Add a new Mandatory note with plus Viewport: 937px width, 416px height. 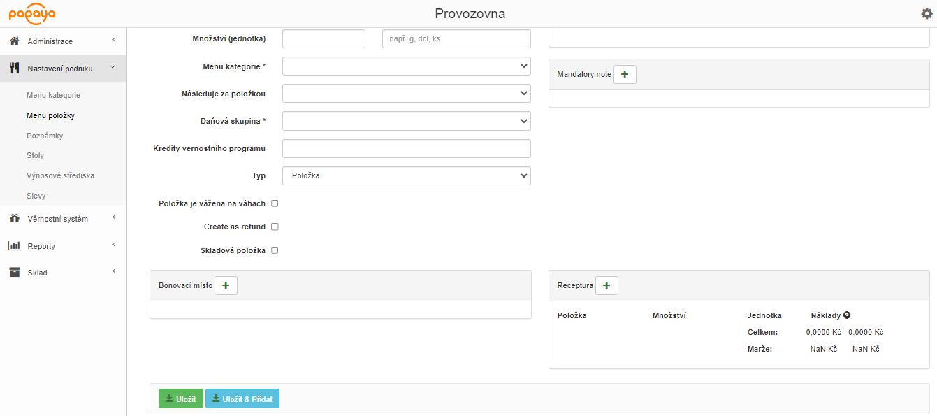click(x=625, y=74)
